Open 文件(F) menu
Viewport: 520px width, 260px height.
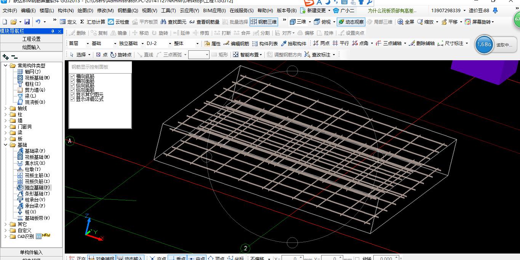coord(10,11)
